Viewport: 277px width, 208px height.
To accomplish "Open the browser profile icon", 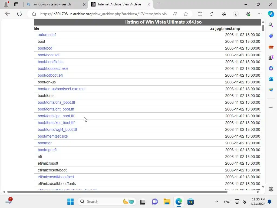I will click(6, 4).
